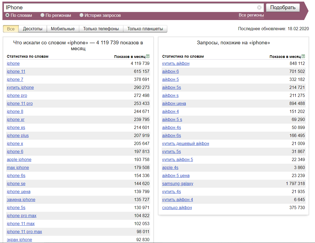
Task: Select the impressions value '4 119 739' in iphone row
Action: pyautogui.click(x=140, y=63)
